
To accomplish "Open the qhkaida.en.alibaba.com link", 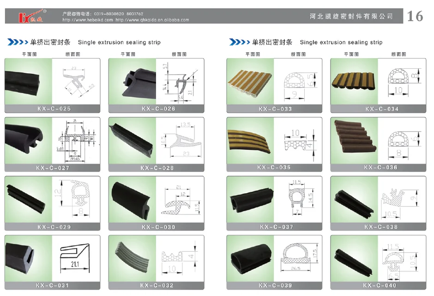I will (152, 20).
